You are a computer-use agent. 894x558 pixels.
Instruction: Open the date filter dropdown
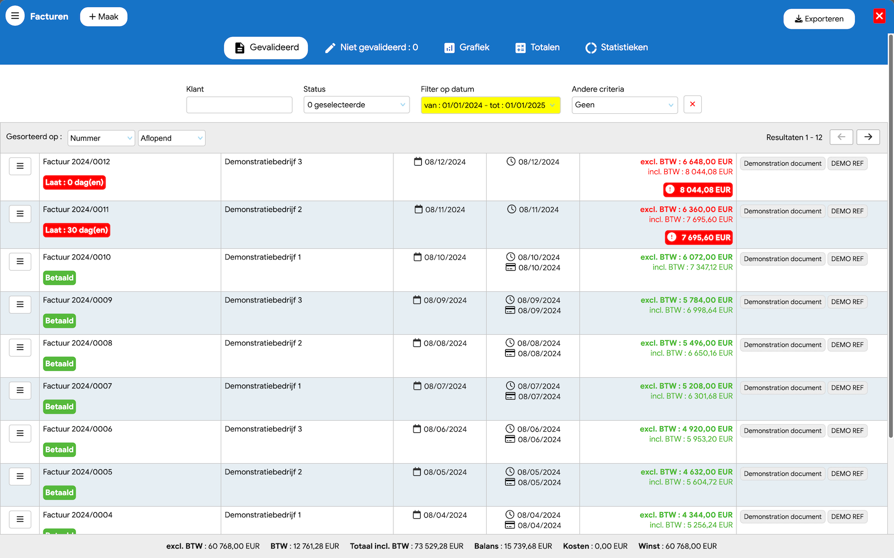click(x=491, y=105)
